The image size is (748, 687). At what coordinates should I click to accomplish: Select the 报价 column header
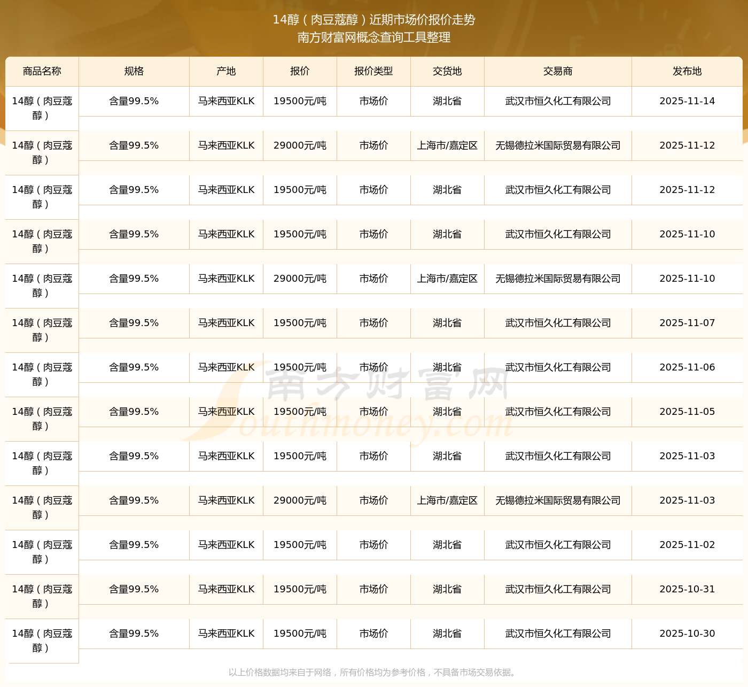[x=300, y=71]
